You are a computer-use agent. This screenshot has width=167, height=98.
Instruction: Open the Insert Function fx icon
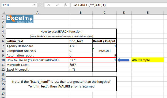tap(65, 5)
